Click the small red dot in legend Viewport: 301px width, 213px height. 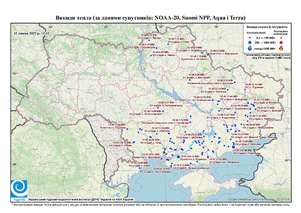[x=281, y=38]
